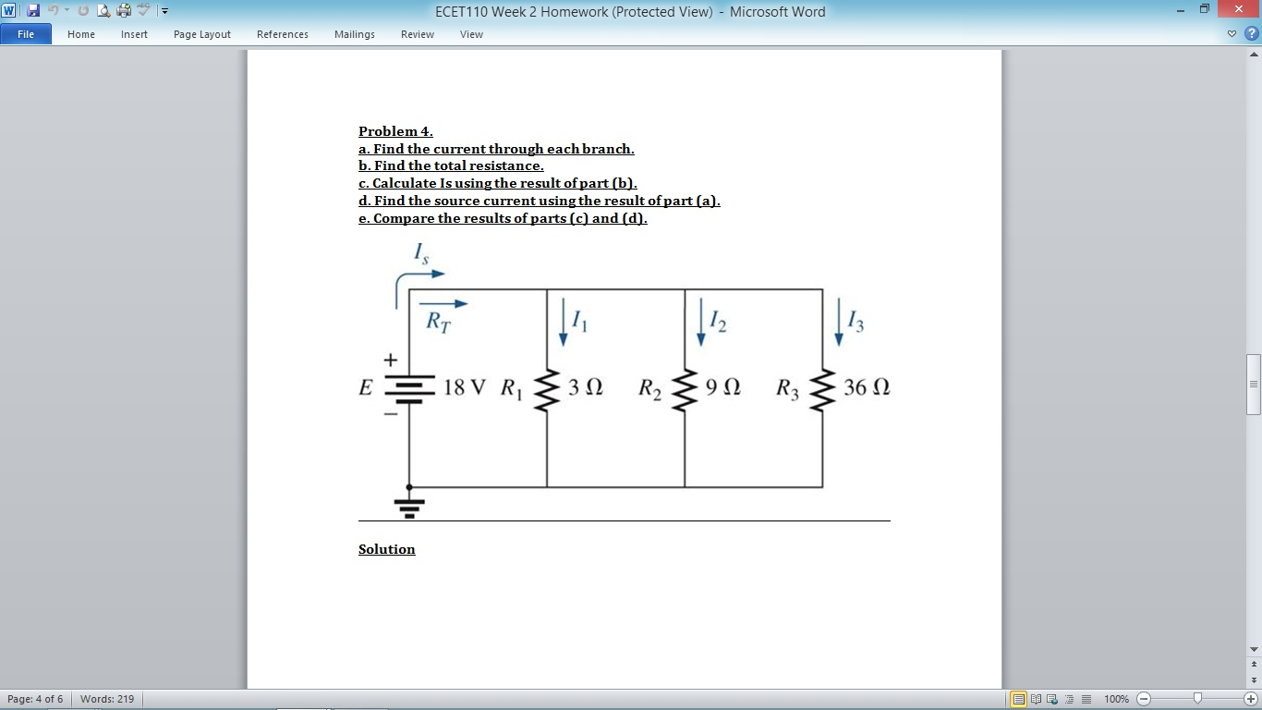Click the vertical scrollbar thumb
This screenshot has width=1262, height=710.
(x=1254, y=379)
